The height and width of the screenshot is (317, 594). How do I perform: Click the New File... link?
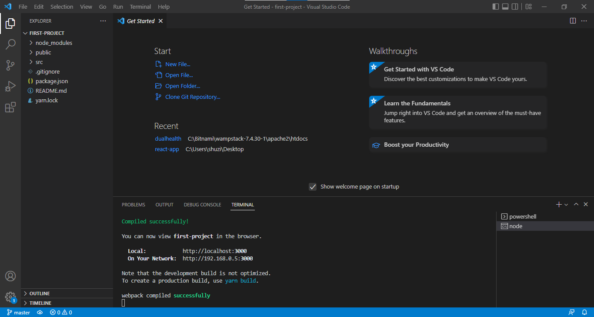tap(178, 64)
